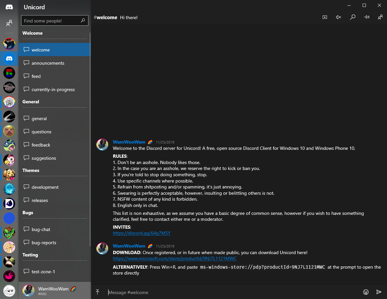387x299 pixels.
Task: Open the bearded man server icon
Action: coord(9,131)
